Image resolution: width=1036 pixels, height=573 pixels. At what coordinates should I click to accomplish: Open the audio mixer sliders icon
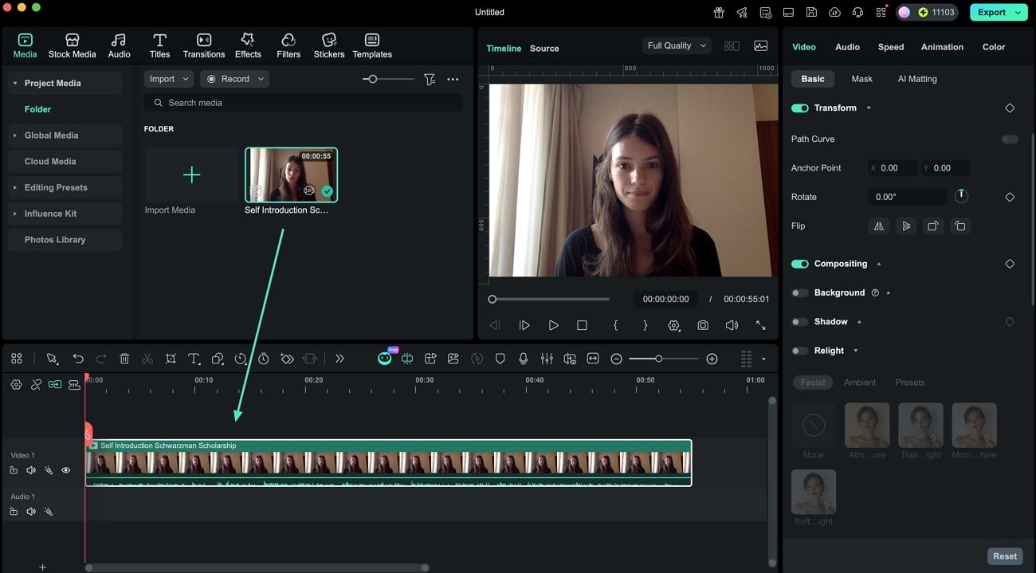click(546, 359)
